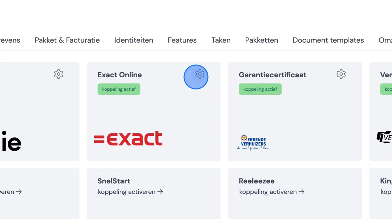Click the red Exact logo
Viewport: 392px width, 219px height.
[x=128, y=138]
